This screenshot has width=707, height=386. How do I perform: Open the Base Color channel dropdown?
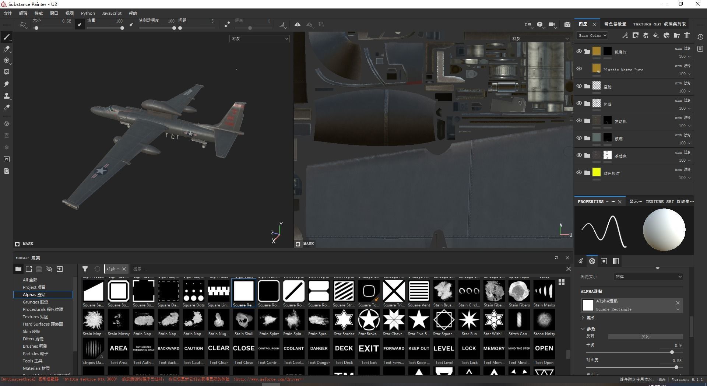coord(592,35)
